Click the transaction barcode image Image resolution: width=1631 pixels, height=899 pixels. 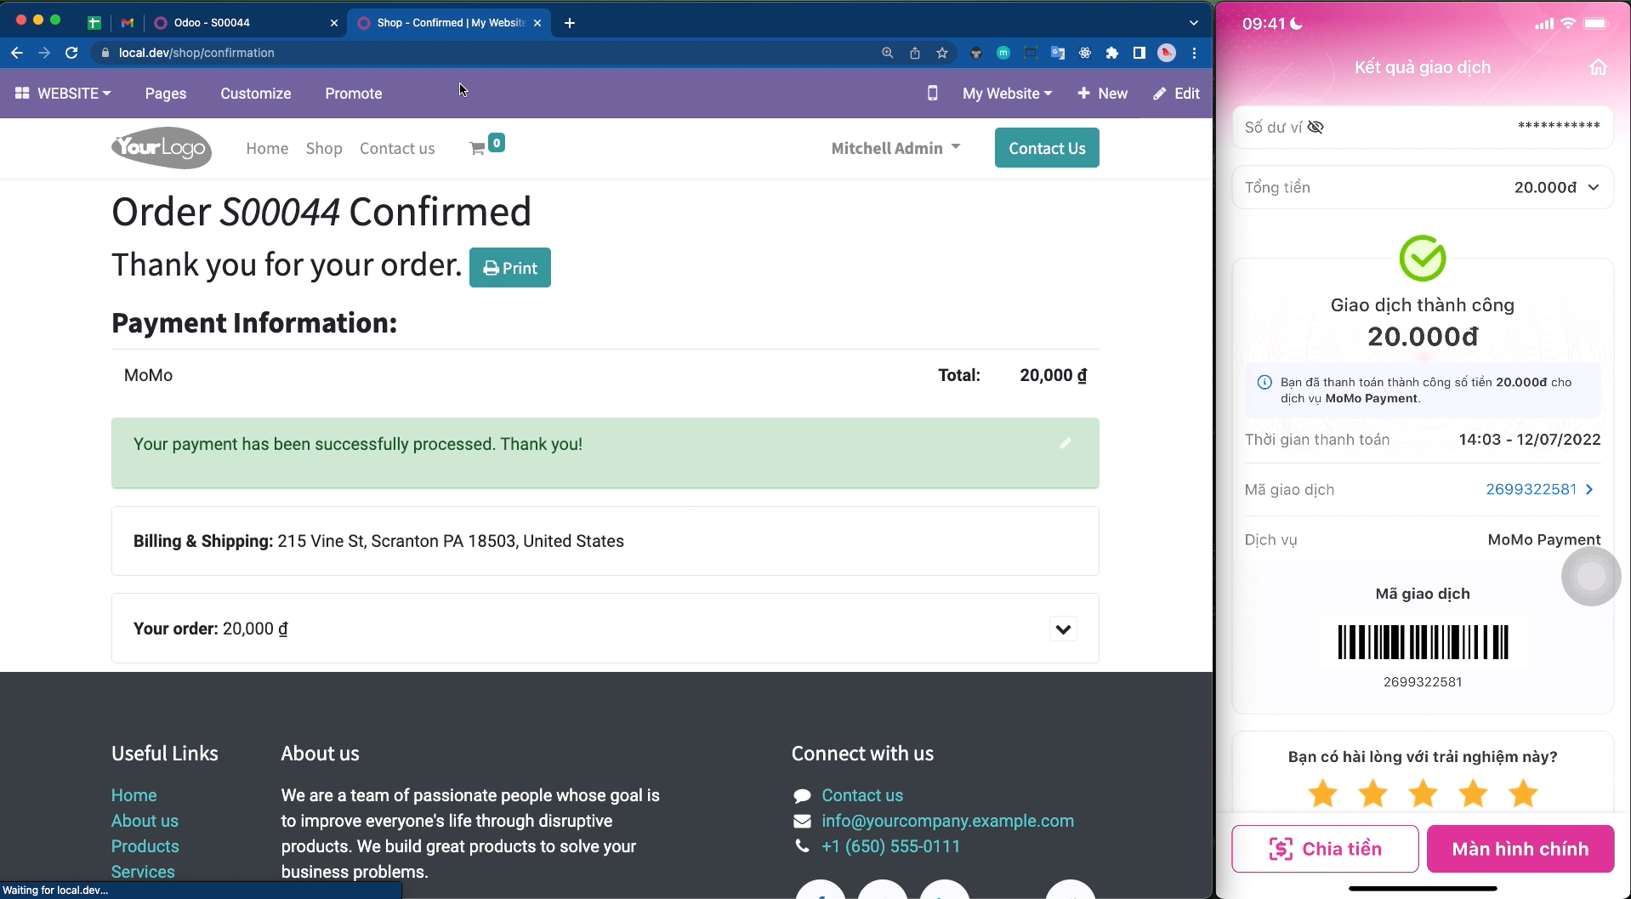pyautogui.click(x=1423, y=642)
